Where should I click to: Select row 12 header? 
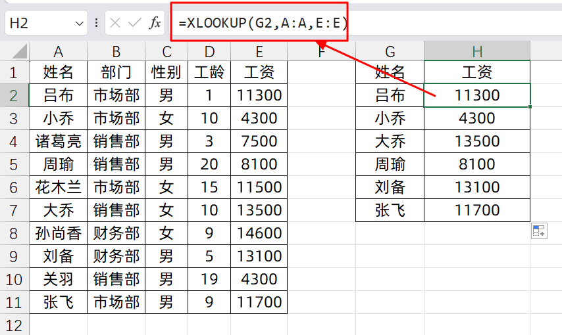14,325
